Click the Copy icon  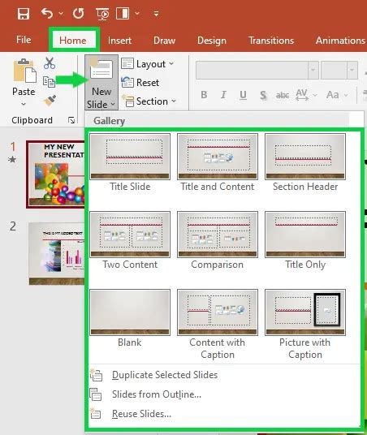point(50,82)
